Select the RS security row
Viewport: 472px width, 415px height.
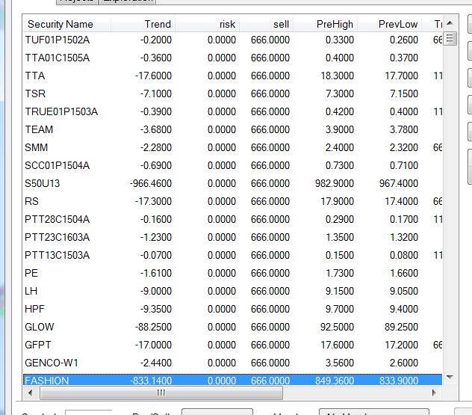click(x=232, y=201)
